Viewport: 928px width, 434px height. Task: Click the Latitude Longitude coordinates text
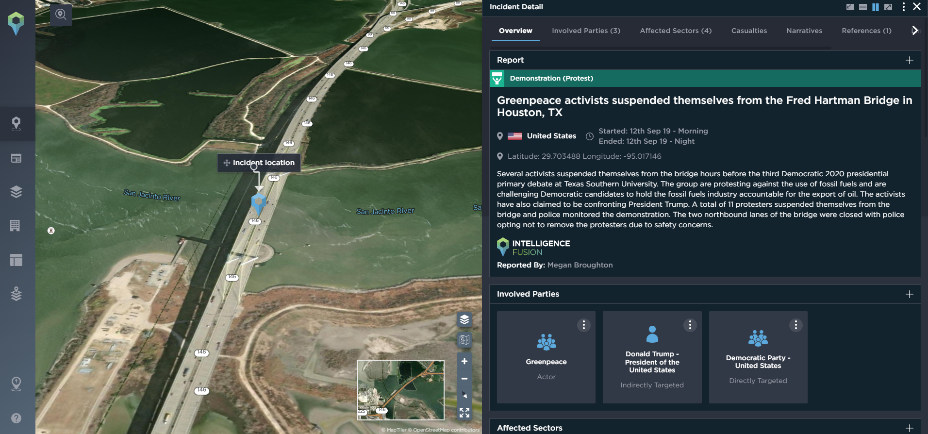tap(584, 156)
